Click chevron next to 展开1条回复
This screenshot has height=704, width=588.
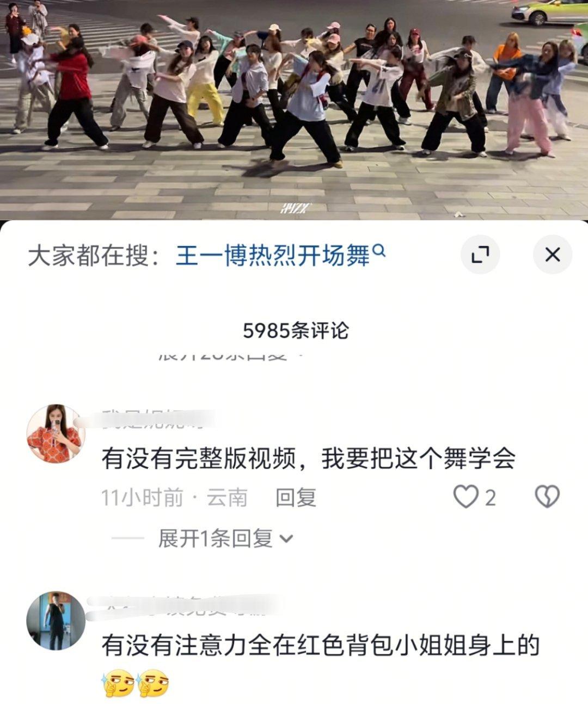(x=286, y=539)
